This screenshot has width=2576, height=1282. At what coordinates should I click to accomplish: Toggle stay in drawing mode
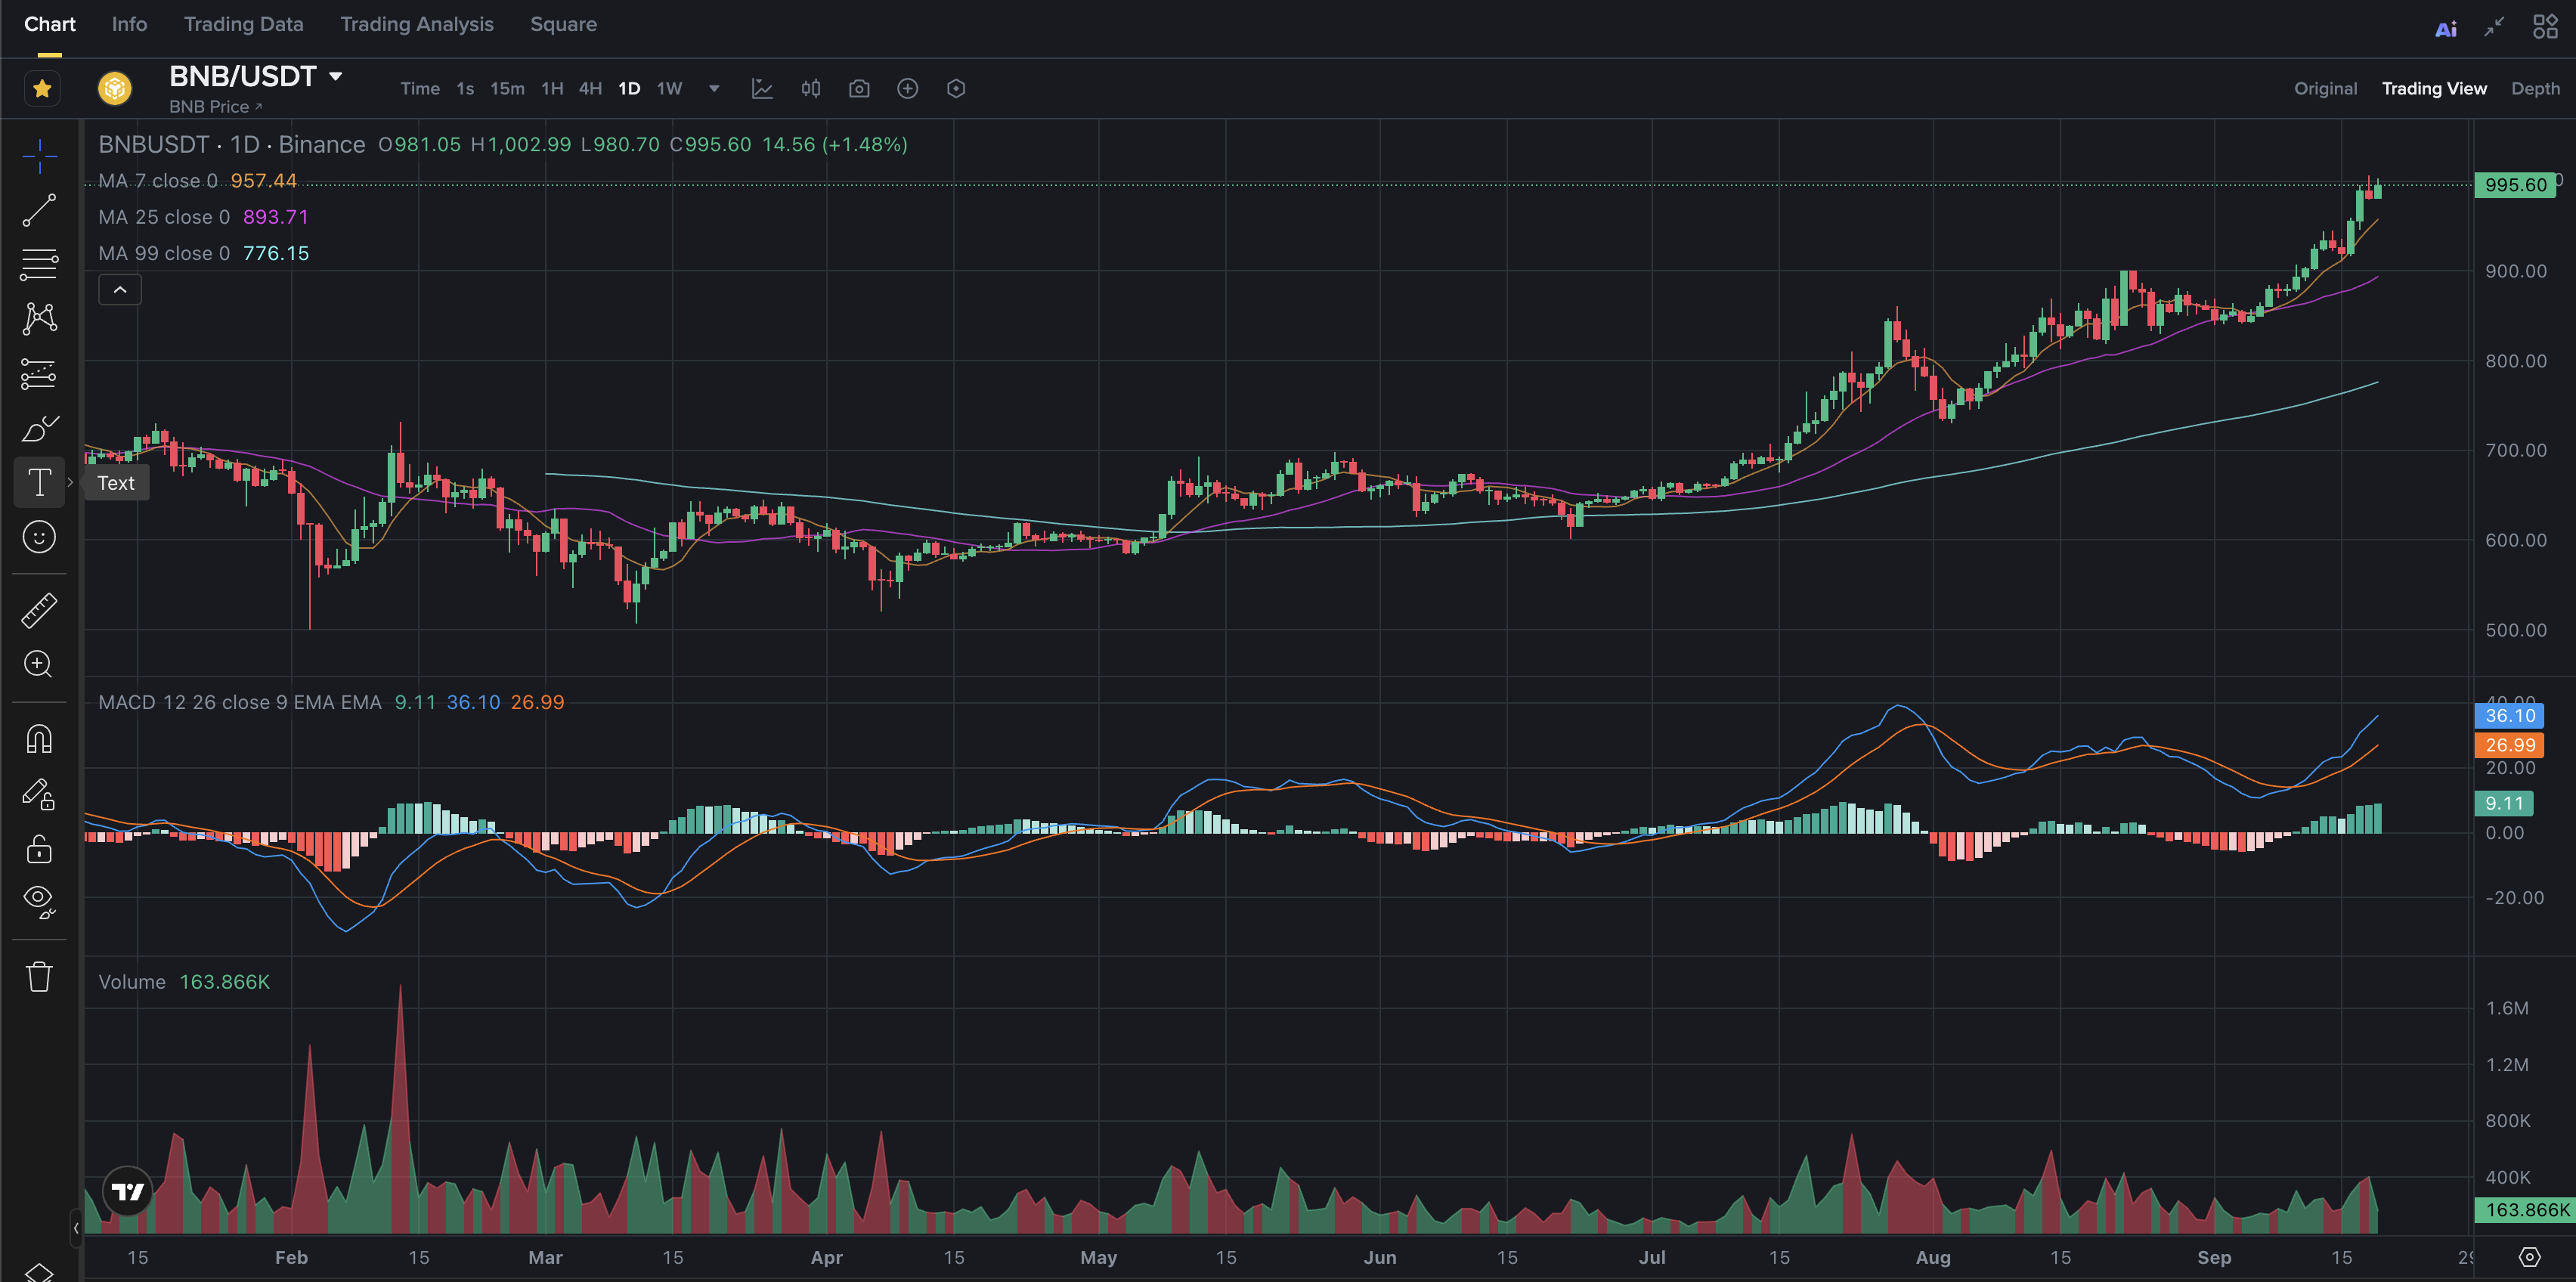click(39, 794)
